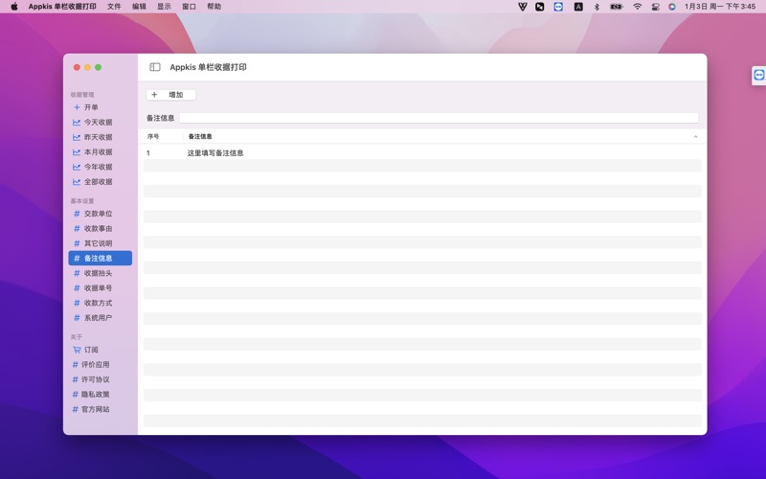Open 收款事由 settings
This screenshot has height=479, width=766.
click(x=101, y=228)
